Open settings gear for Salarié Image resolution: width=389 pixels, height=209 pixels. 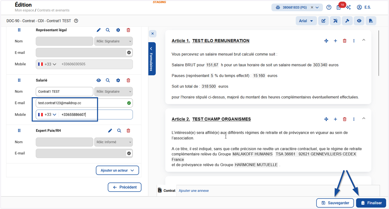point(118,80)
